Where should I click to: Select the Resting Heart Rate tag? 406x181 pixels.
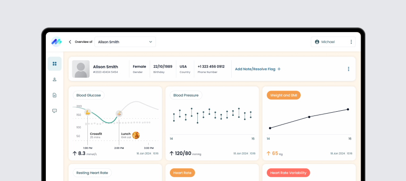92,173
